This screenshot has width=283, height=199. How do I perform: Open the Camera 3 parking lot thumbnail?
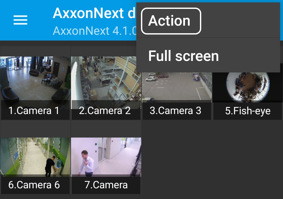point(177,86)
